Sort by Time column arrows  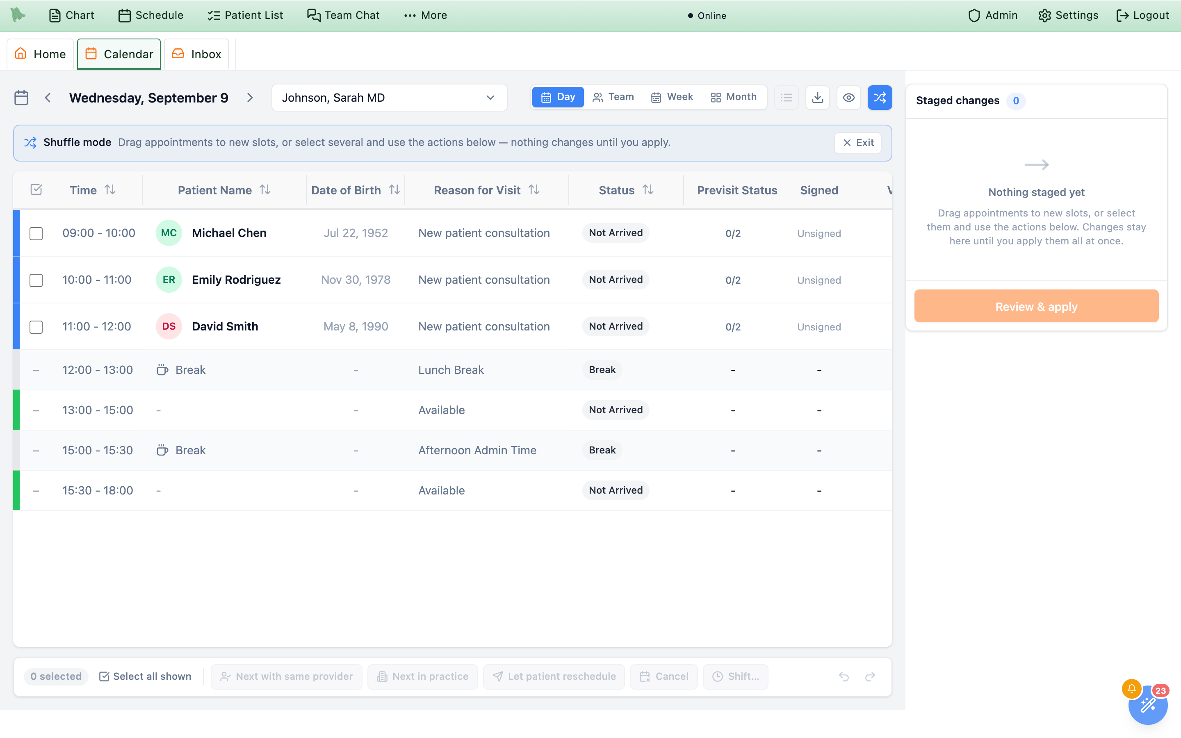tap(110, 190)
